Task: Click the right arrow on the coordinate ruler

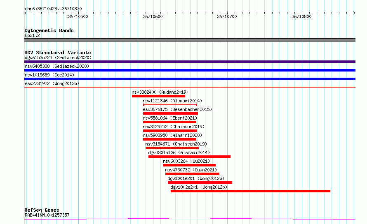Action: 354,13
